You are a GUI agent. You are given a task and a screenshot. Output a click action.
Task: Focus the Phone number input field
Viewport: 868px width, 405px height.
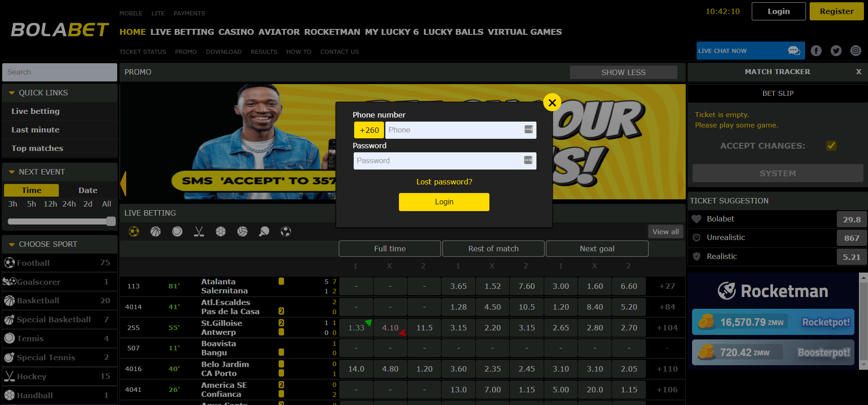[x=460, y=130]
